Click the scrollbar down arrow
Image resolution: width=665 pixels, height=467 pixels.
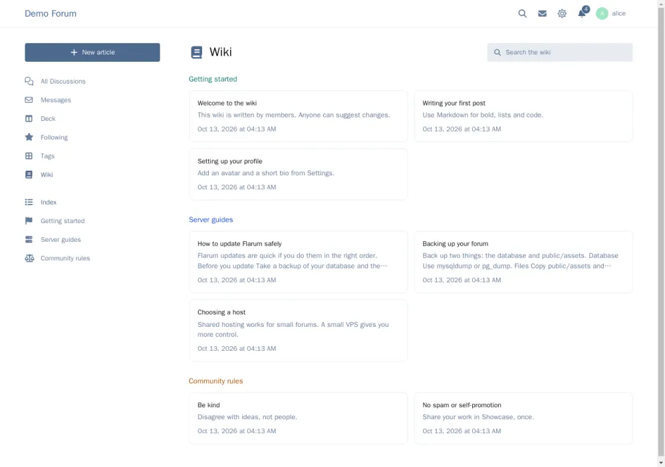(x=661, y=463)
